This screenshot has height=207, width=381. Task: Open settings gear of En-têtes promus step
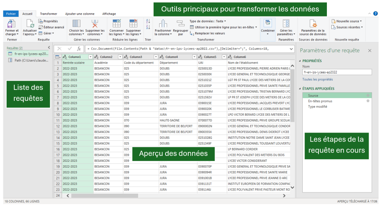368,101
